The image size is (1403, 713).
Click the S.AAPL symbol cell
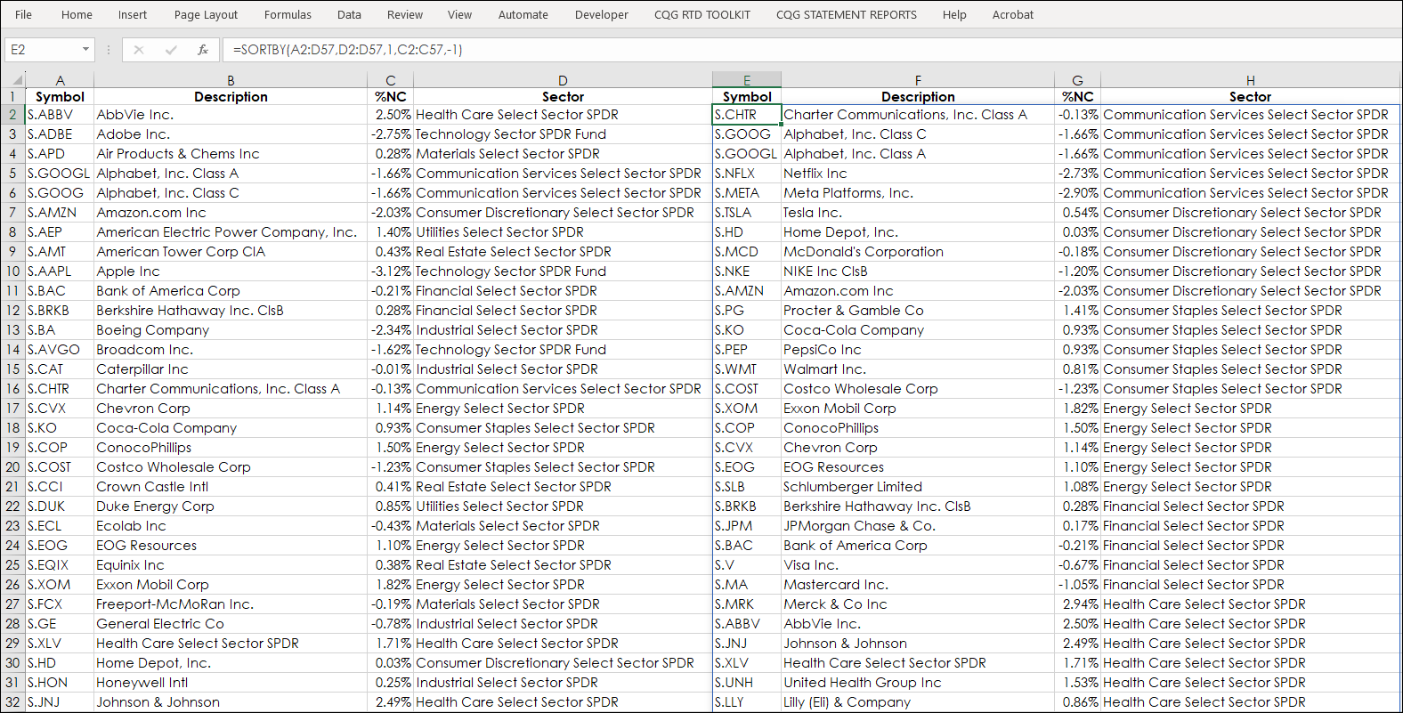coord(60,271)
